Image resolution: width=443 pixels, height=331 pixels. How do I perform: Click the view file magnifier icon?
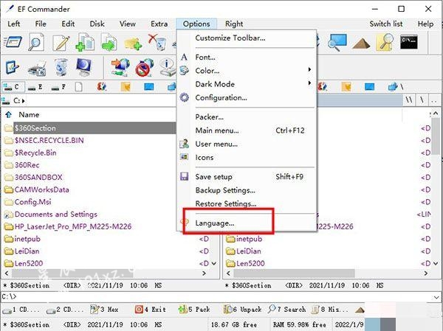pos(36,42)
